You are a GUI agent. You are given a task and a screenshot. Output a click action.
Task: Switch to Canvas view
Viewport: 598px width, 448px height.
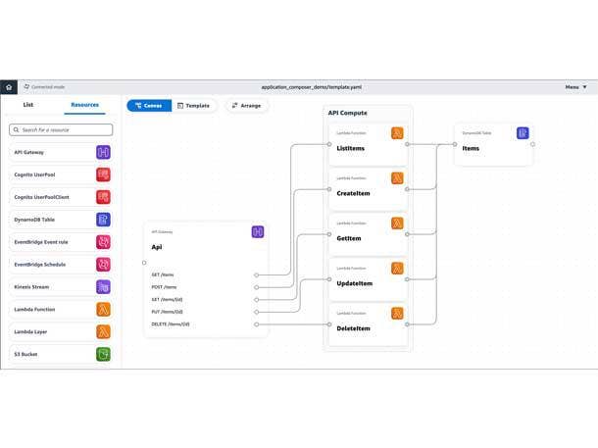[149, 105]
